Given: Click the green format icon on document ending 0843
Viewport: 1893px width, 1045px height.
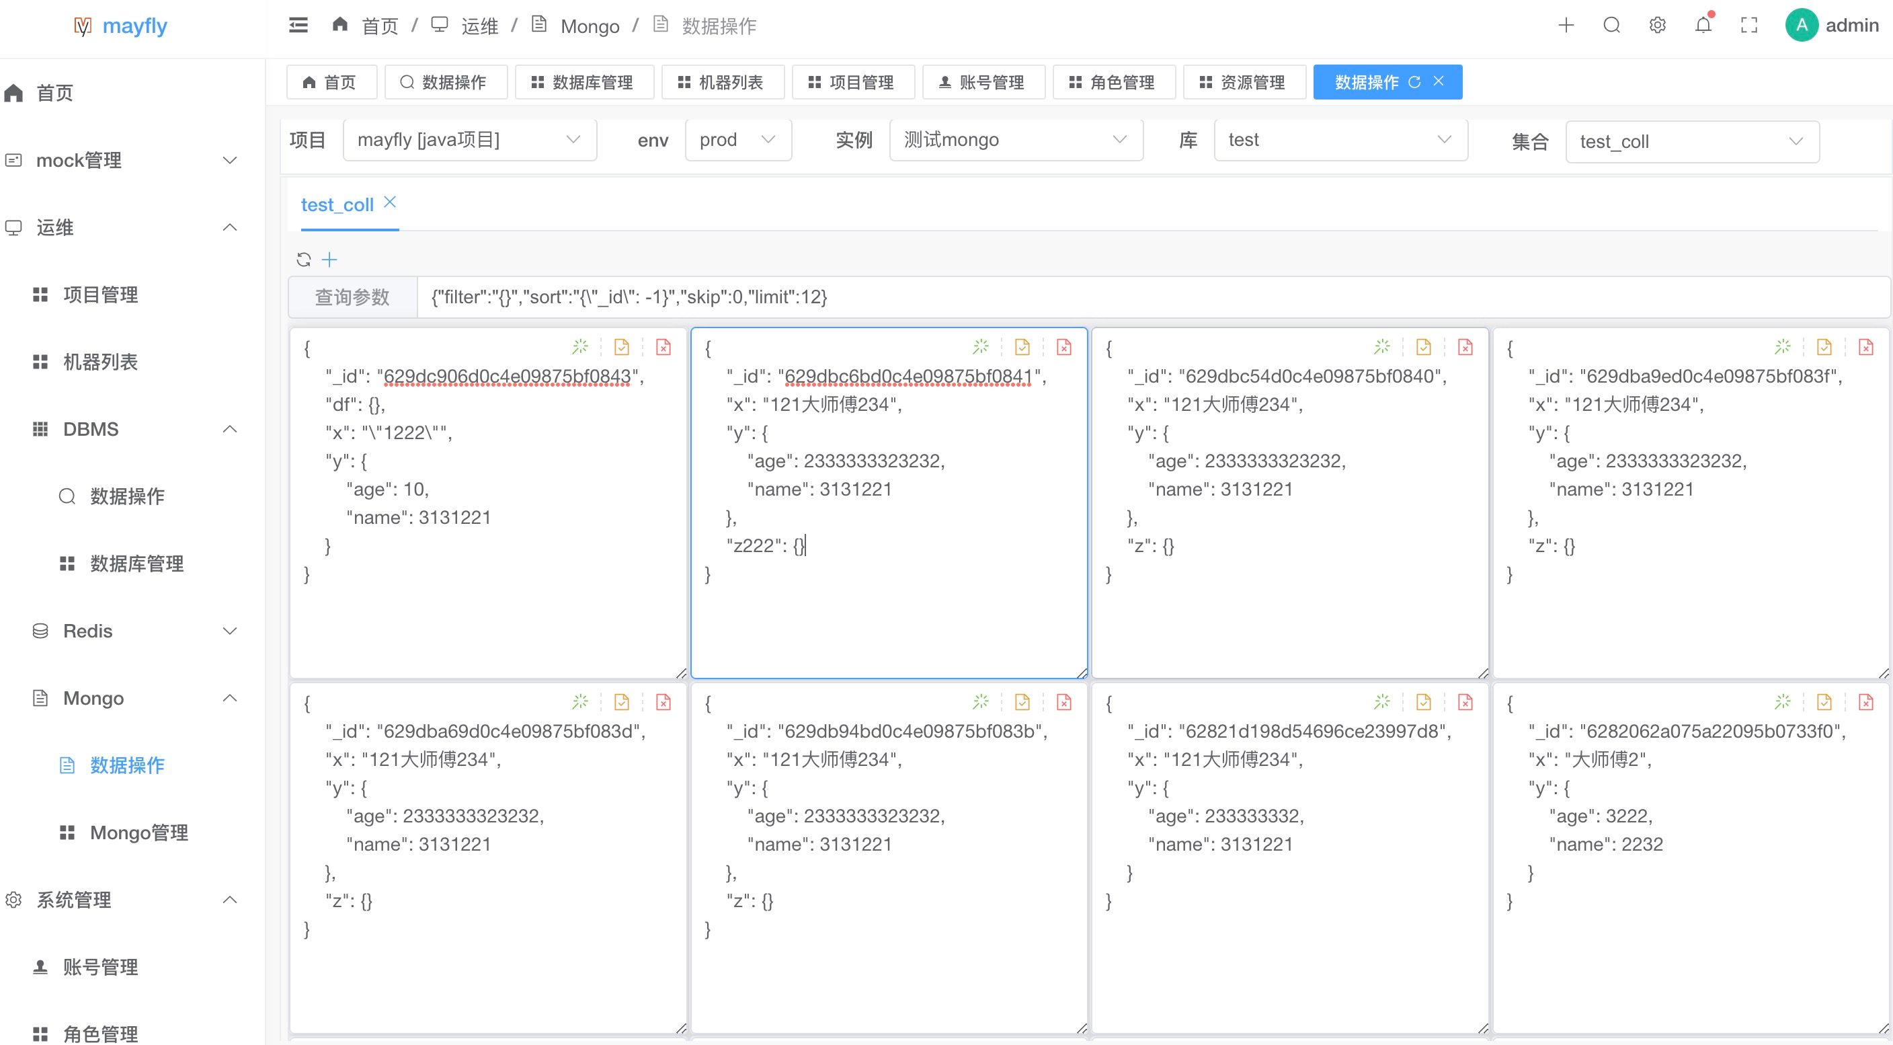Looking at the screenshot, I should click(580, 346).
